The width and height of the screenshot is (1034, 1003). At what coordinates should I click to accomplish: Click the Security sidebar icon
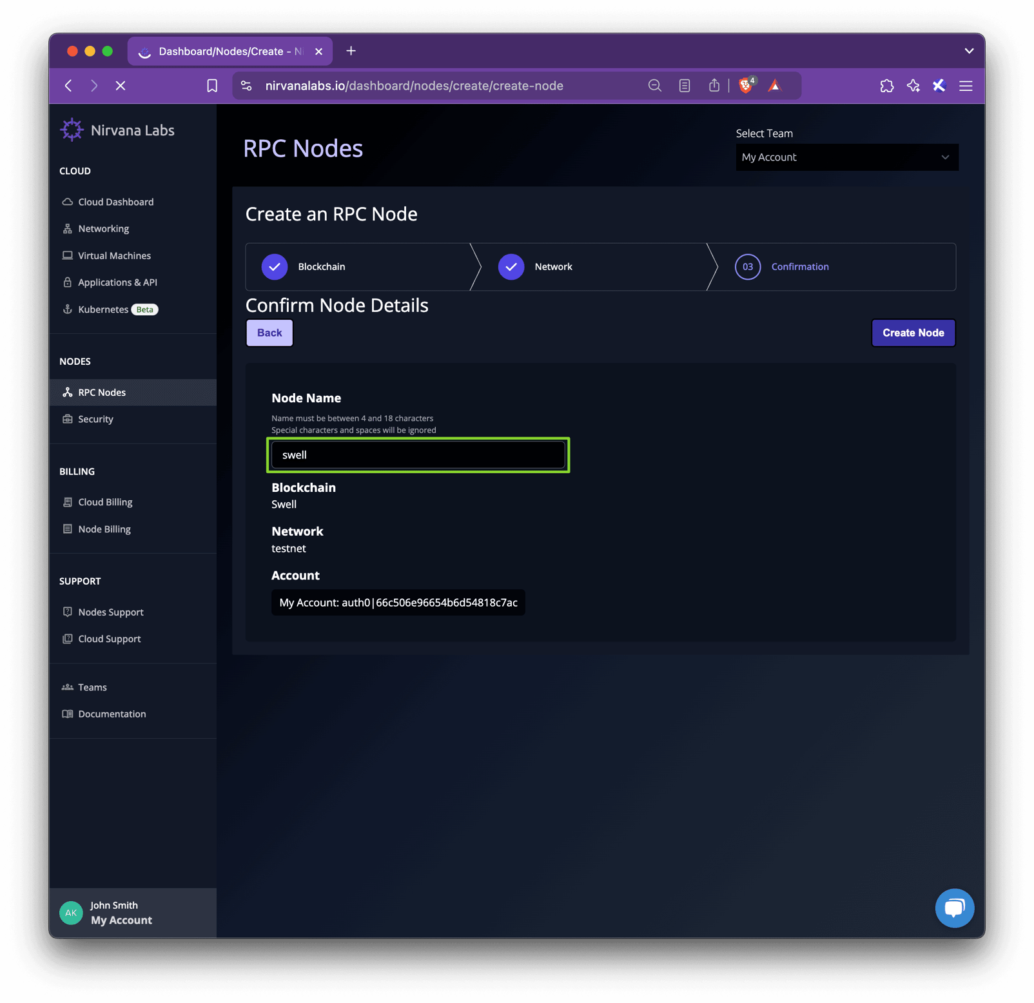67,419
